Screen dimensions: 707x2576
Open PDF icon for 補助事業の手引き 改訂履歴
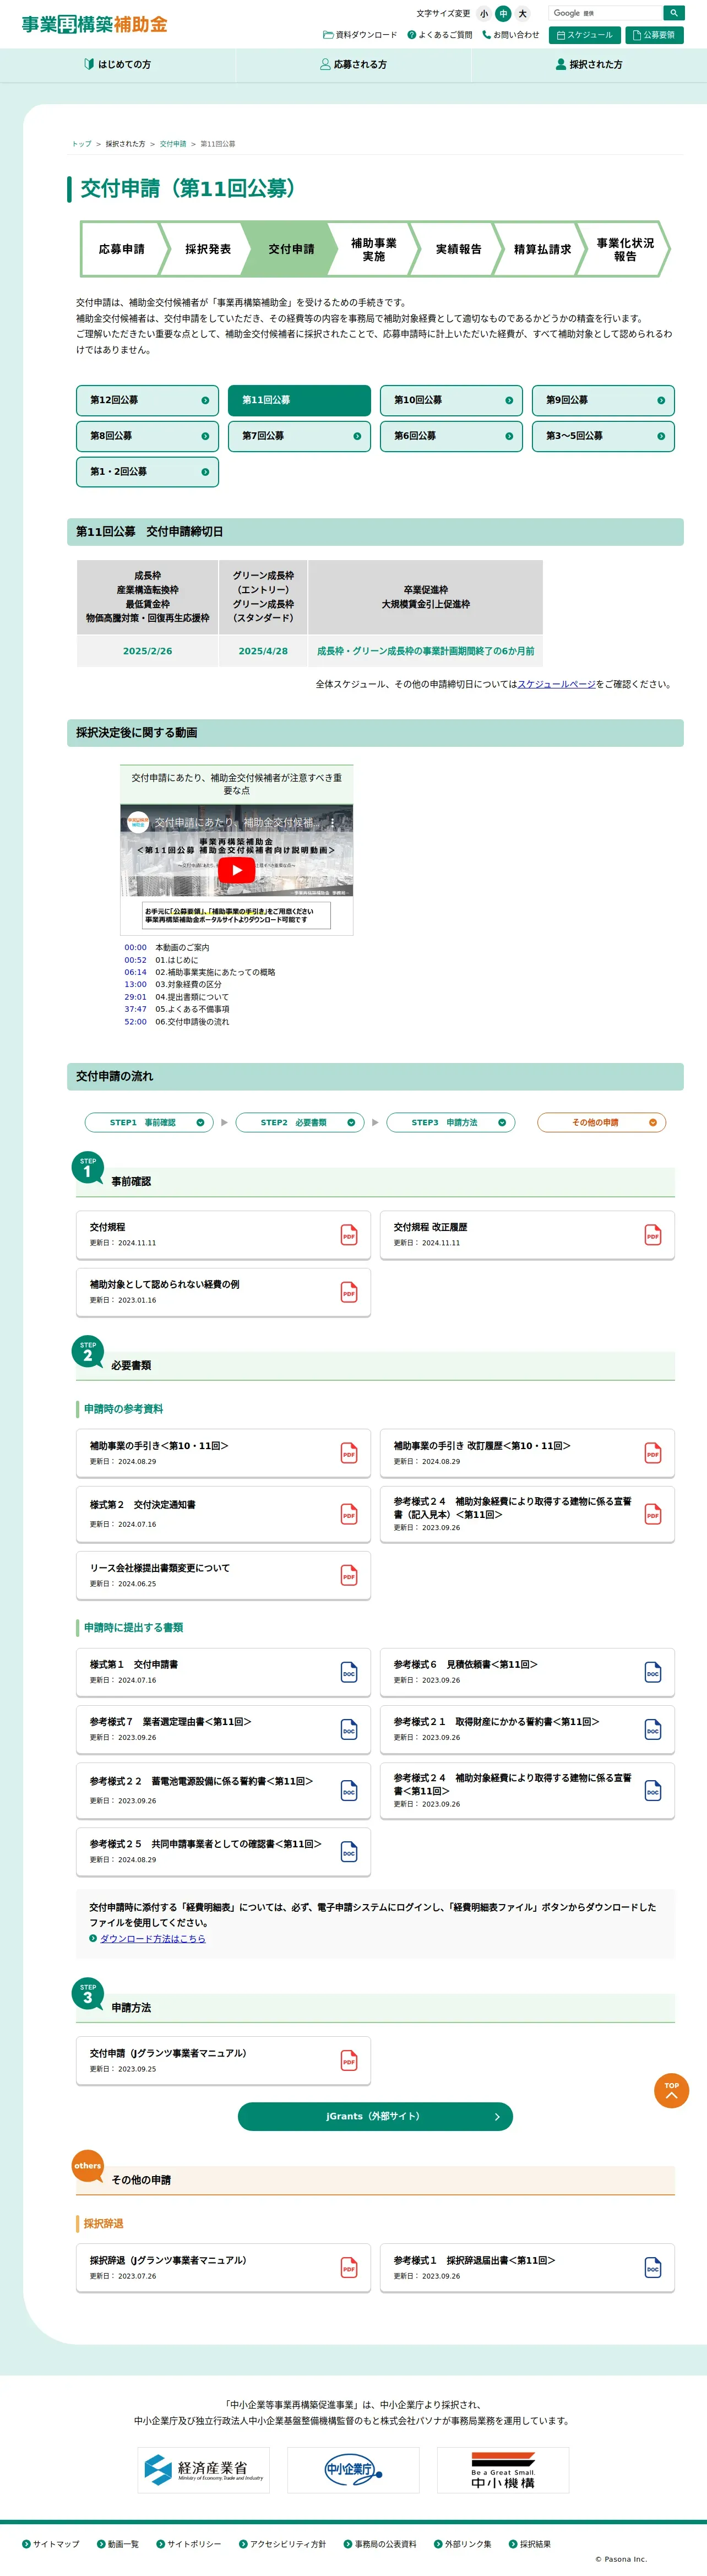coord(653,1453)
